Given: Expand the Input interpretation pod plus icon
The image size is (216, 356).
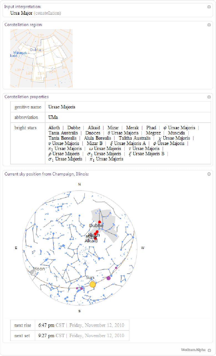Looking at the screenshot, I should pos(209,7).
